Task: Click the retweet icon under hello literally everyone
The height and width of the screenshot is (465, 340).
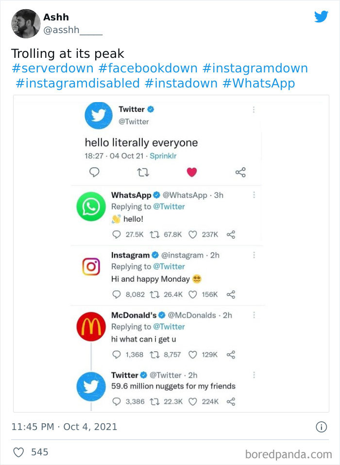Action: coord(144,172)
